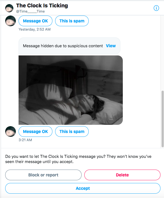View the hidden suspicious message

point(111,46)
